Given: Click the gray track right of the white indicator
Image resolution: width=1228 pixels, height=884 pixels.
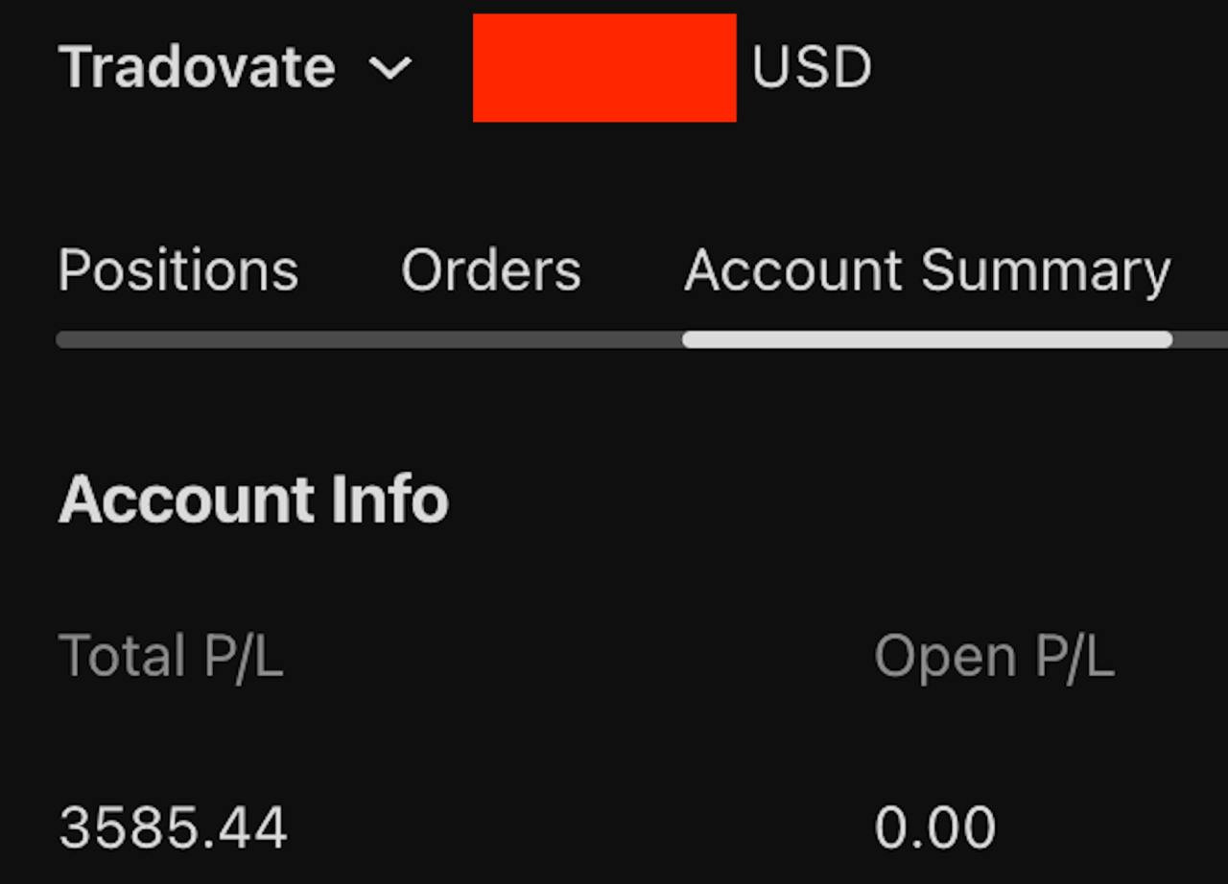Looking at the screenshot, I should 1201,339.
